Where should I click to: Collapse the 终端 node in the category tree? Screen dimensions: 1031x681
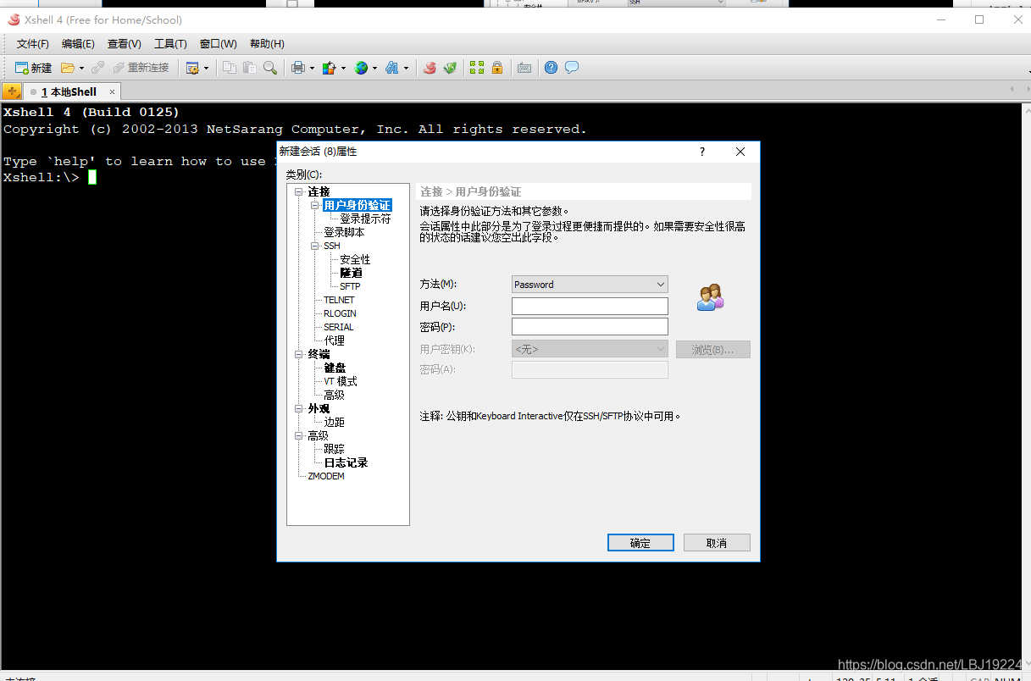click(299, 354)
